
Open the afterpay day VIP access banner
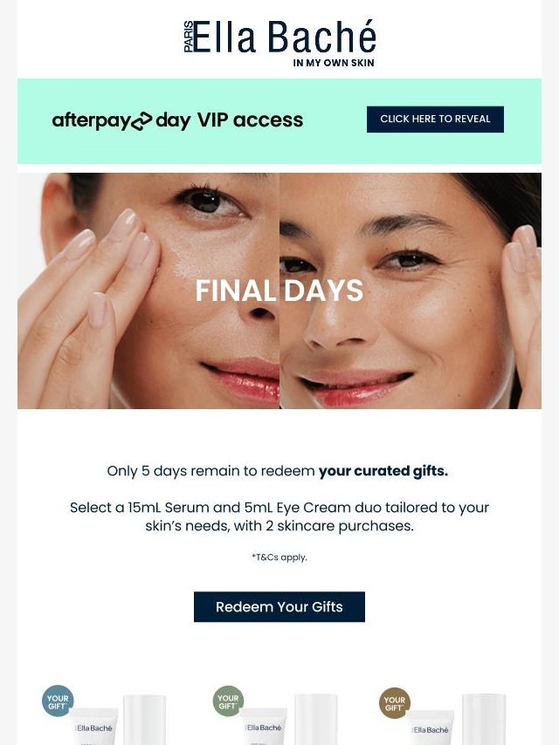tap(279, 121)
